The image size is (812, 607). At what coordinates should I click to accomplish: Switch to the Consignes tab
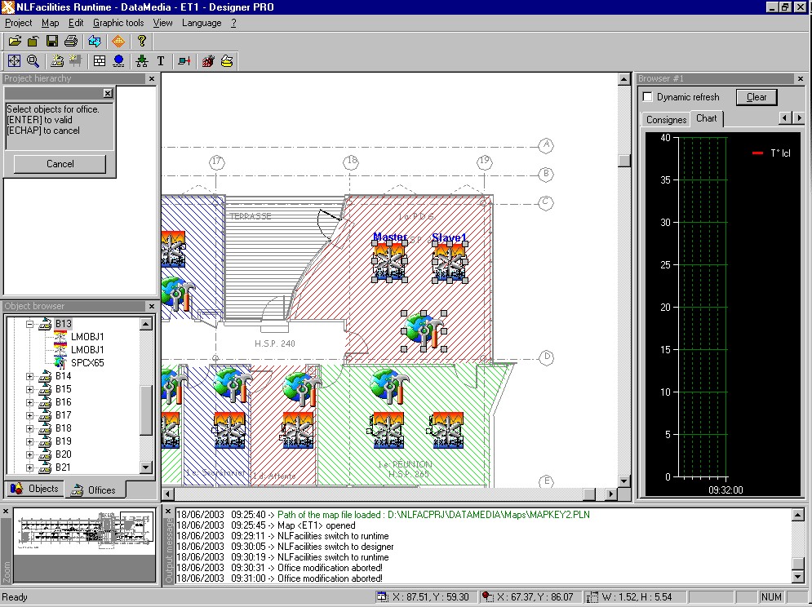click(666, 119)
